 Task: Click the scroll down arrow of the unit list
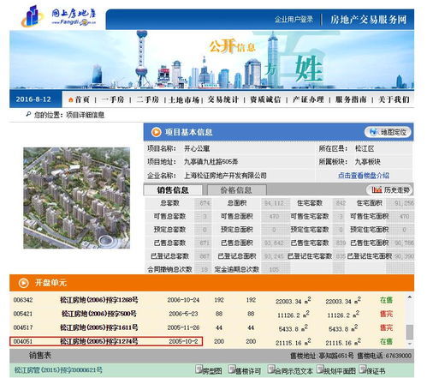click(410, 343)
